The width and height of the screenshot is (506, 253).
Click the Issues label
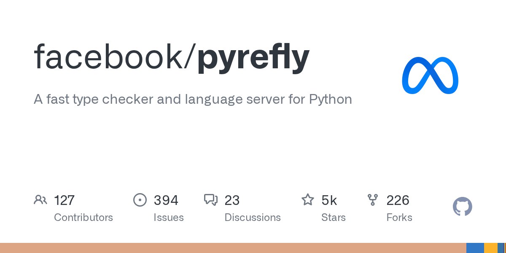pos(168,218)
